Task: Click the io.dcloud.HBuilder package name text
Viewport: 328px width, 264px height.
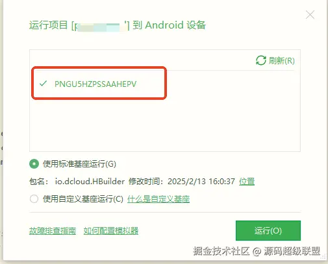Action: 90,181
